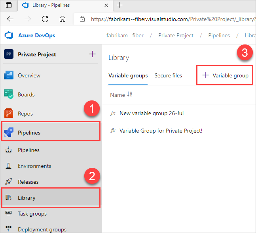Sort by Name using the sort icon
This screenshot has height=233, width=256.
tap(130, 94)
